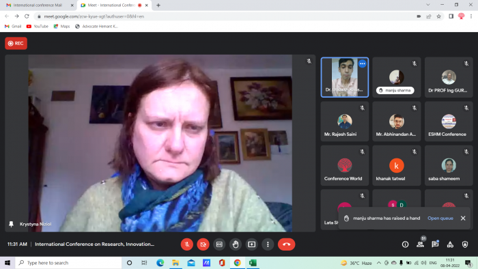
Task: Select the khanak tatwal participant tile
Action: click(397, 165)
